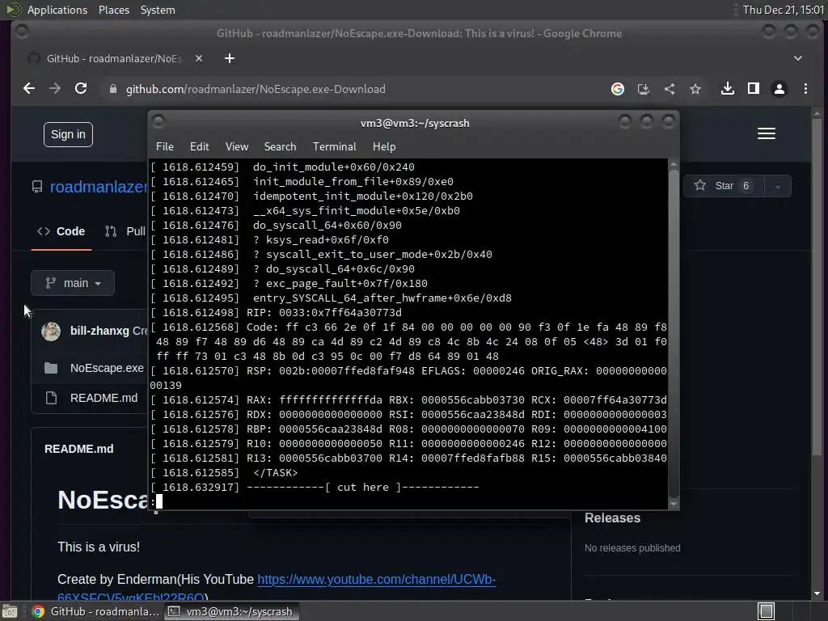
Task: Open a new Chrome tab
Action: coord(229,58)
